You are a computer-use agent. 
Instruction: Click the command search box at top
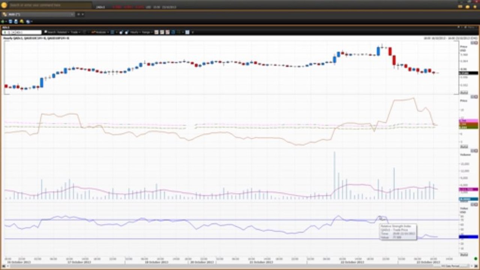click(x=50, y=5)
